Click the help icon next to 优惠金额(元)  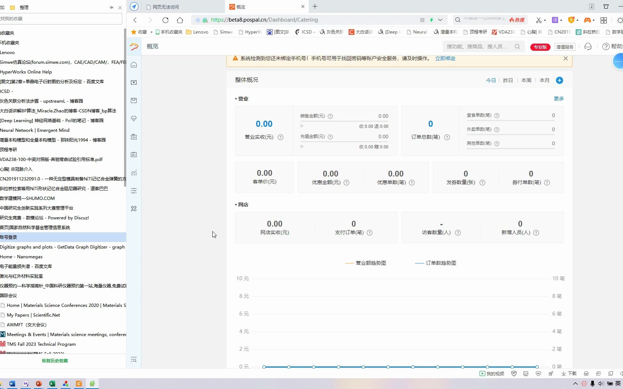coord(346,183)
